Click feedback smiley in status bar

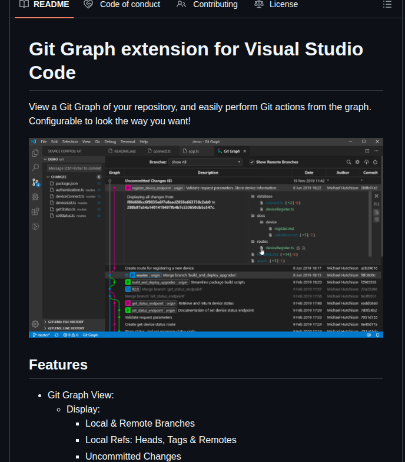369,335
